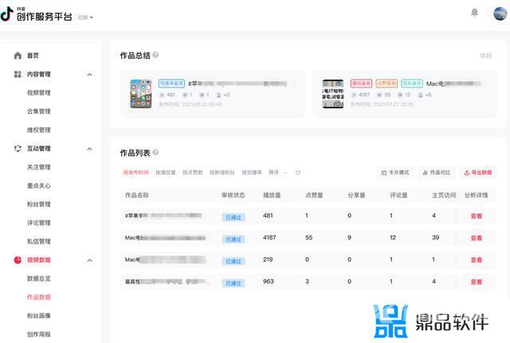Go to 首页 home in sidebar

coord(33,56)
